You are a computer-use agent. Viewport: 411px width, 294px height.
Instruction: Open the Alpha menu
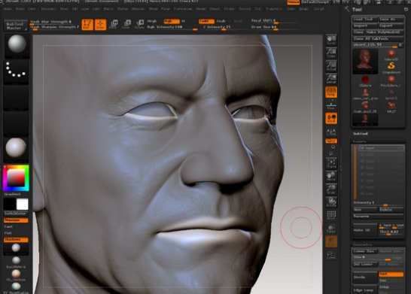coord(8,9)
